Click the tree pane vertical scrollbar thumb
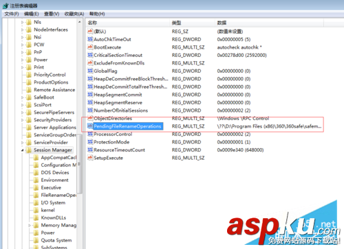 click(79, 163)
